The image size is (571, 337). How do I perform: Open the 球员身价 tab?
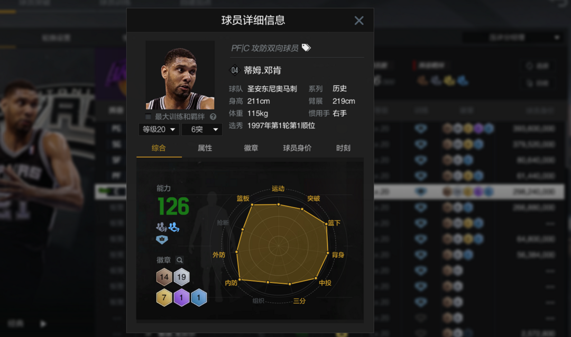click(x=297, y=148)
